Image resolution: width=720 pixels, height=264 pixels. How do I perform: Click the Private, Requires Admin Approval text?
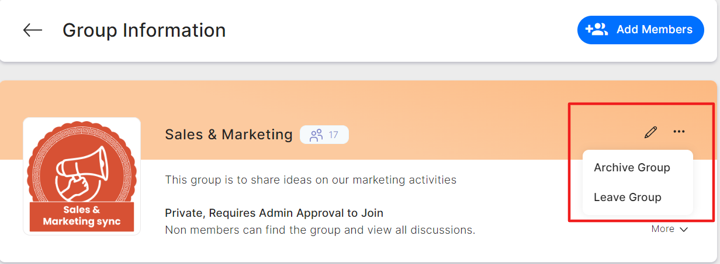tap(274, 213)
